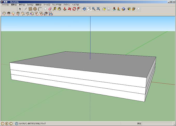The image size is (176, 126).
Task: Pick the pink Eraser tool
Action: 50,9
